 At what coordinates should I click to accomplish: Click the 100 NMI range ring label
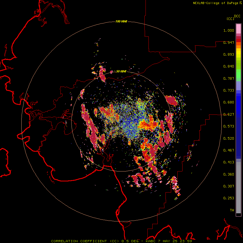coord(121,21)
